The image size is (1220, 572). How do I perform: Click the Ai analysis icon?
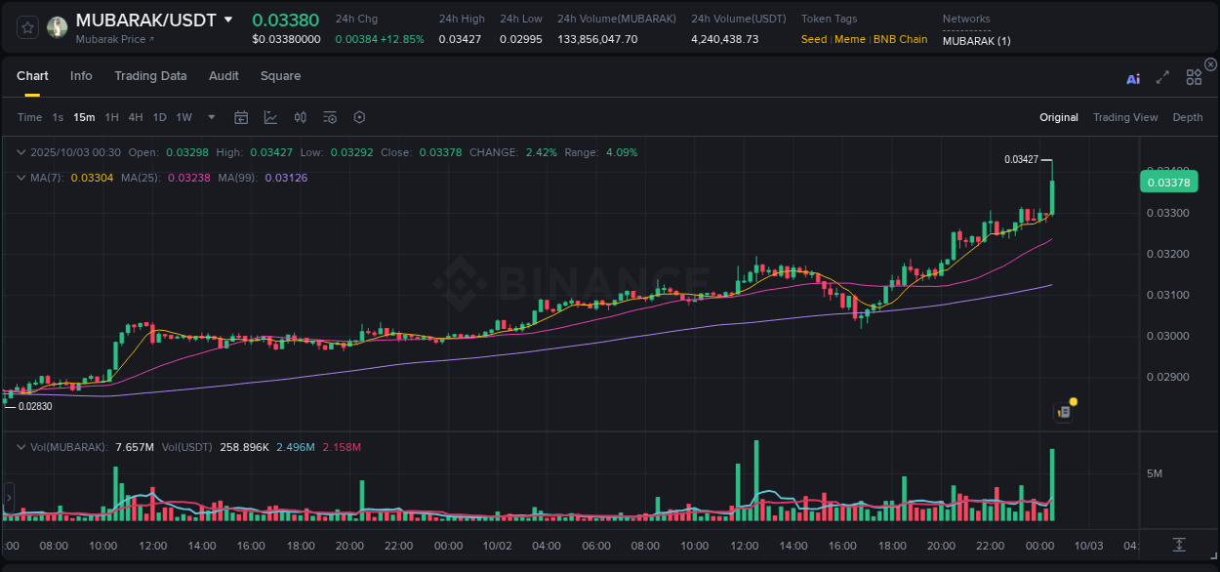(1132, 78)
